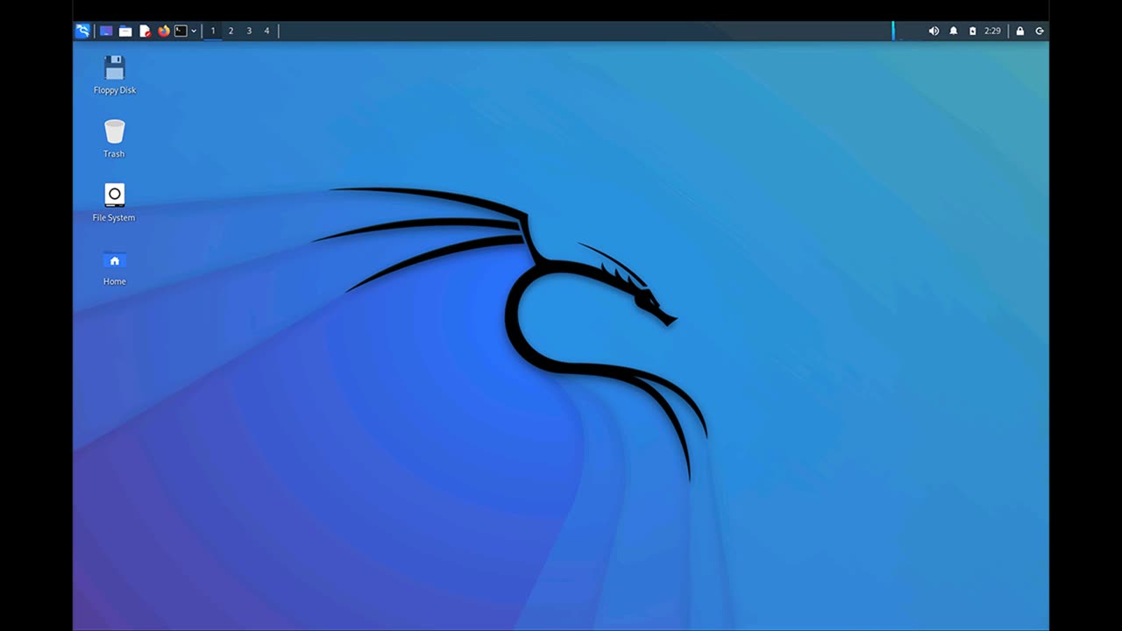
Task: Select the Floppy Disk desktop icon
Action: tap(115, 67)
